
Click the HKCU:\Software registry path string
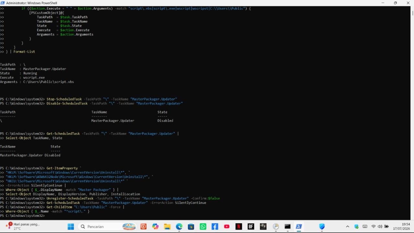point(66,181)
